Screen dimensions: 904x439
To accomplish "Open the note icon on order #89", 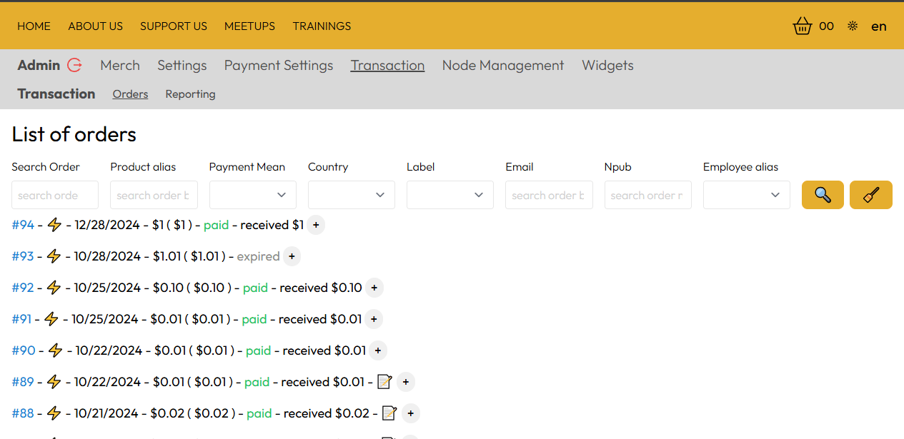I will pyautogui.click(x=384, y=382).
